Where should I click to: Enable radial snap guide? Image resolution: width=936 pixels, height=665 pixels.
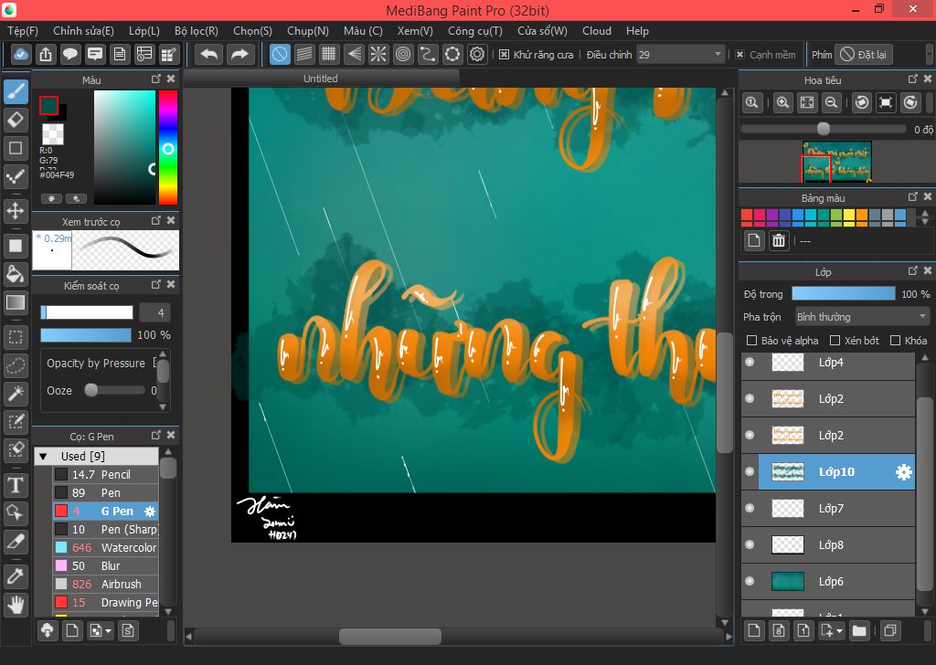point(378,54)
